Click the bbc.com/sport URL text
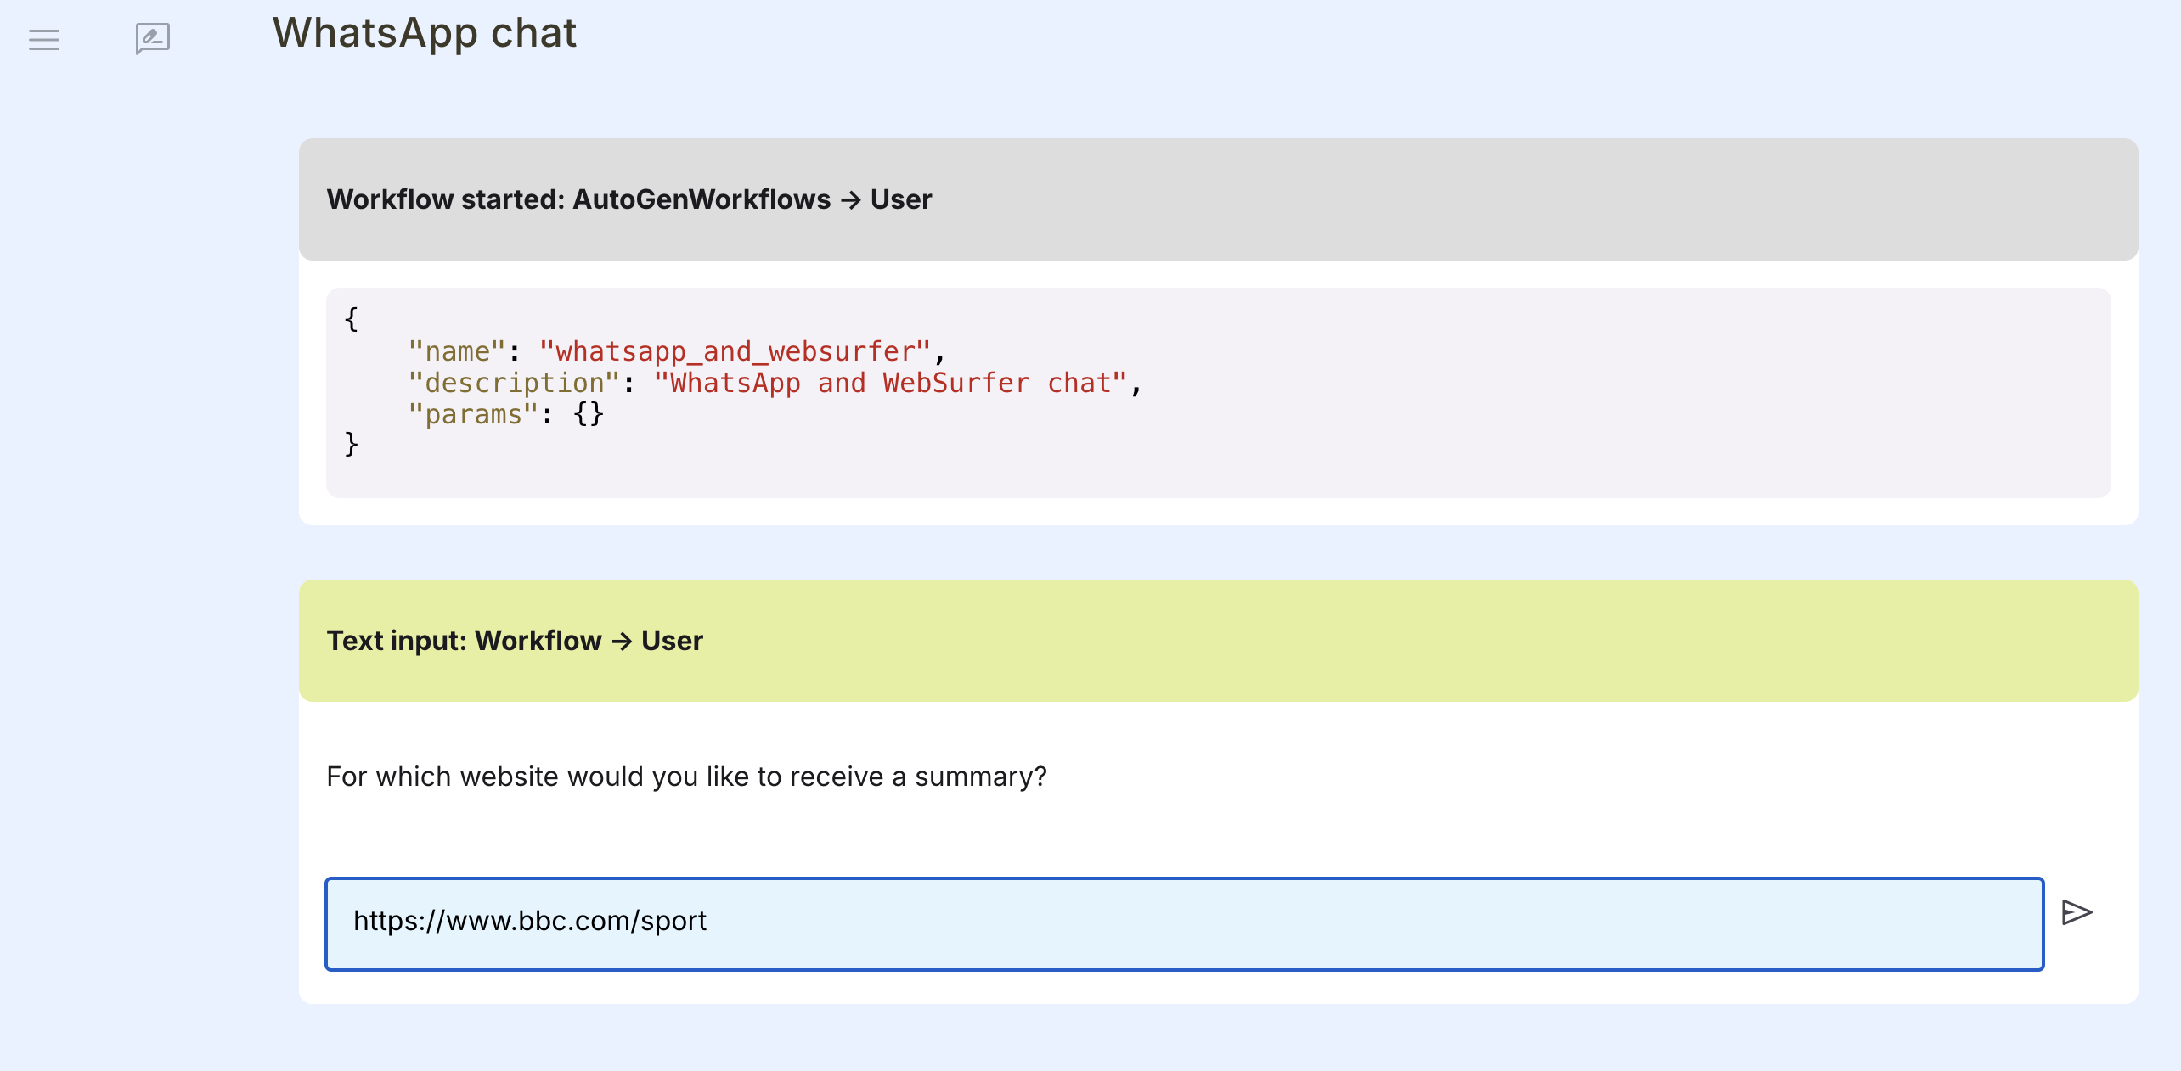 pos(530,921)
